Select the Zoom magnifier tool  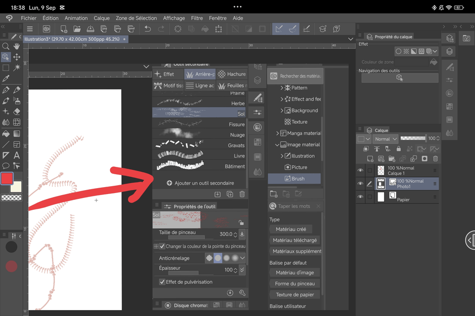click(x=5, y=46)
